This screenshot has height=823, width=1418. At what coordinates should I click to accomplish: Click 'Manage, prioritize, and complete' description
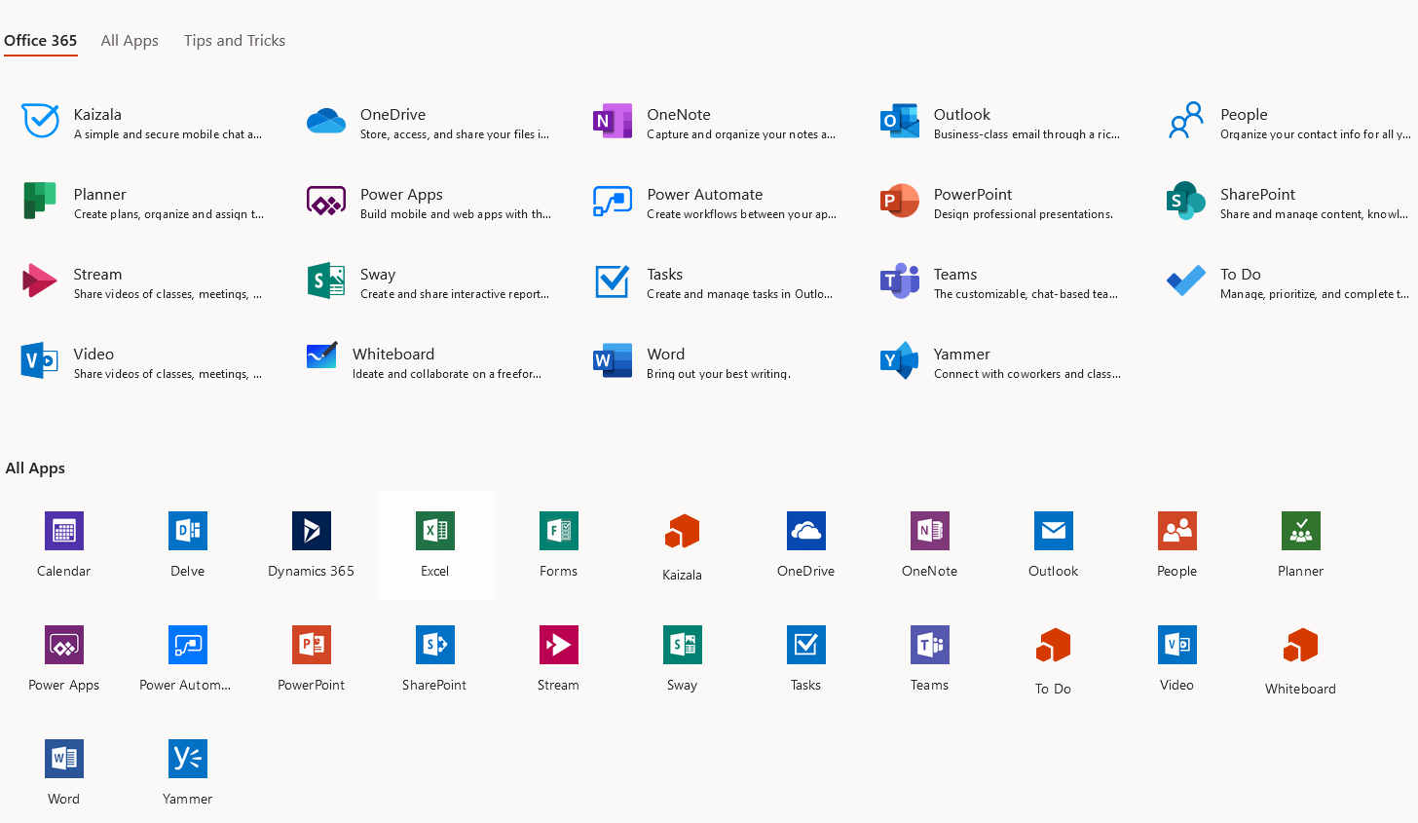(1315, 294)
